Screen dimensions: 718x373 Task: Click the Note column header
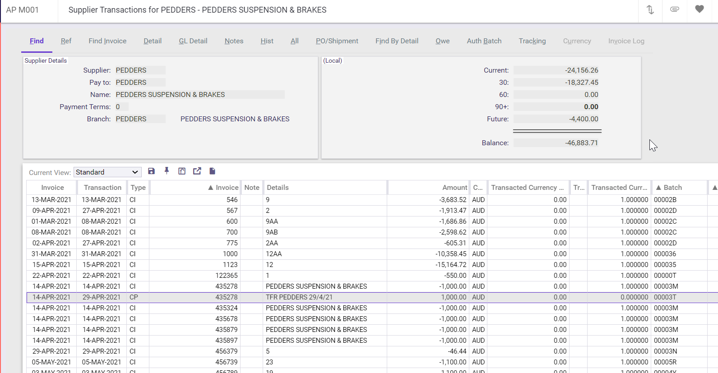click(x=252, y=188)
